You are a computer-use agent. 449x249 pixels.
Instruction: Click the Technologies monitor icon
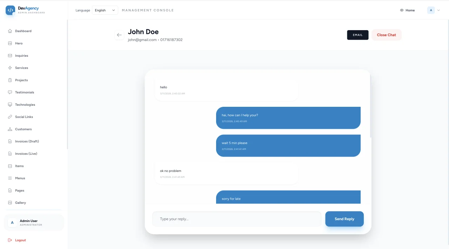pos(10,105)
